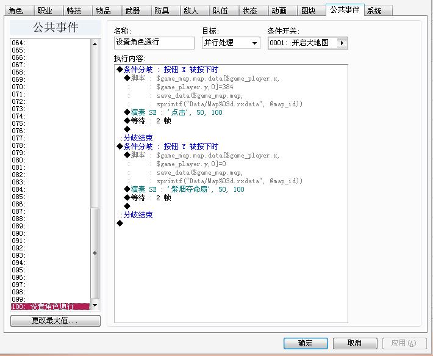Click the event list scroll up arrow

click(x=95, y=44)
